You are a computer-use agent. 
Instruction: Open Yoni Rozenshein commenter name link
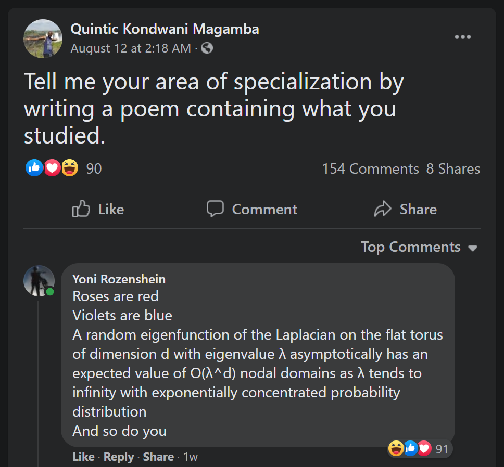coord(119,279)
